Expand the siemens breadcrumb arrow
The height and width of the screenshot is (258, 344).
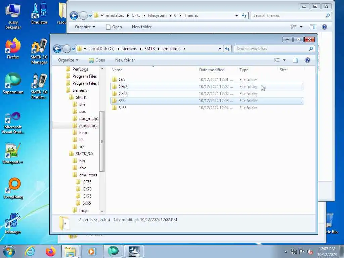[x=140, y=49]
